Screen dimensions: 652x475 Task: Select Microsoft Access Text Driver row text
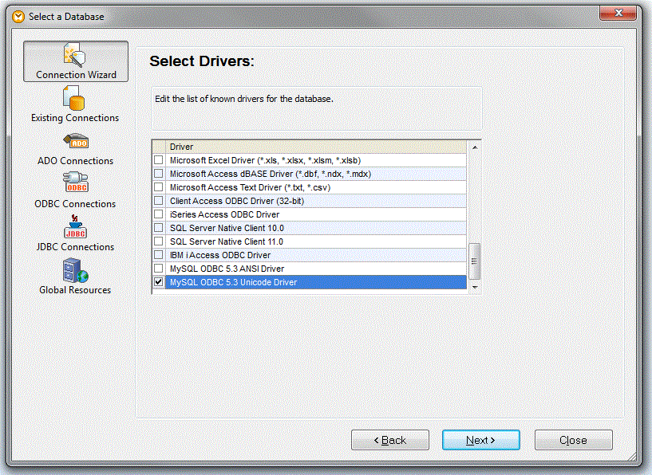[250, 187]
